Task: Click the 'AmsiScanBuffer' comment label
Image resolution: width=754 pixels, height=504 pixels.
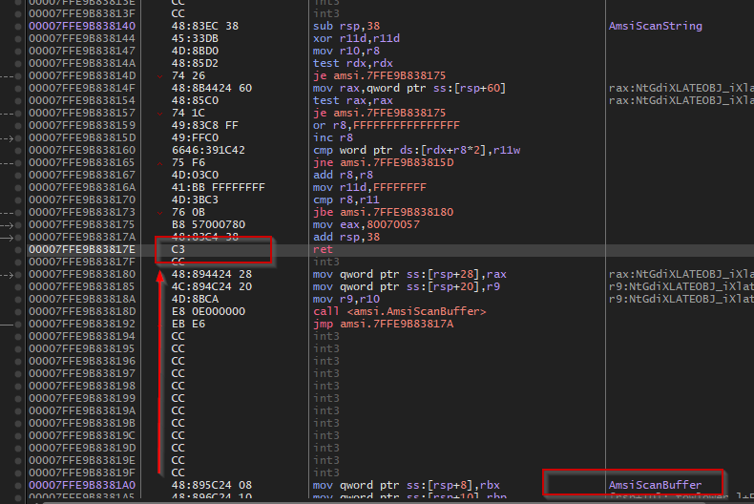Action: tap(656, 485)
